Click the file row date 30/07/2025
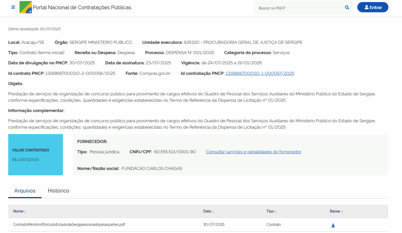The height and width of the screenshot is (233, 402). coord(214,225)
